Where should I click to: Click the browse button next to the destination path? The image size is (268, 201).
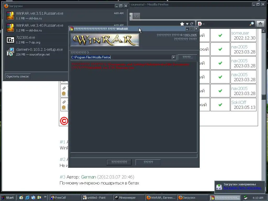[187, 57]
